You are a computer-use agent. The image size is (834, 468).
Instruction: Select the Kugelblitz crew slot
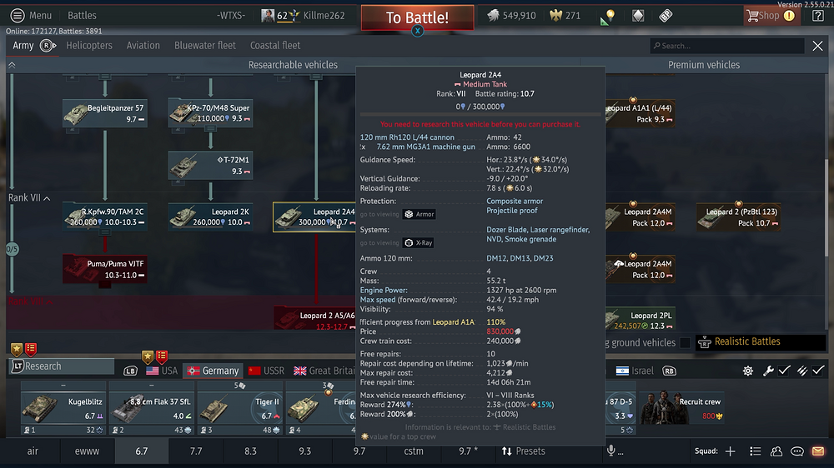(x=63, y=408)
